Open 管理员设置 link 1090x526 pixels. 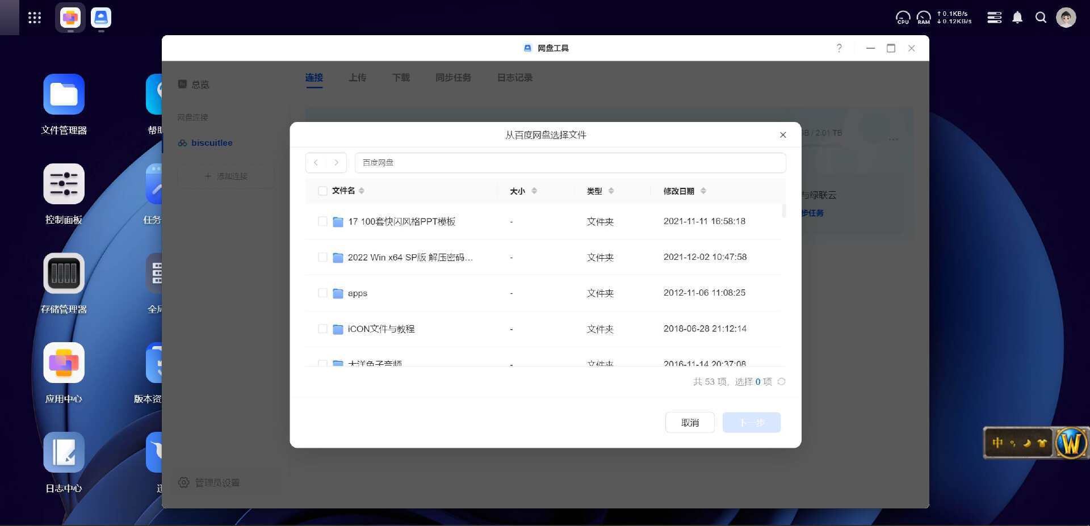[x=217, y=482]
